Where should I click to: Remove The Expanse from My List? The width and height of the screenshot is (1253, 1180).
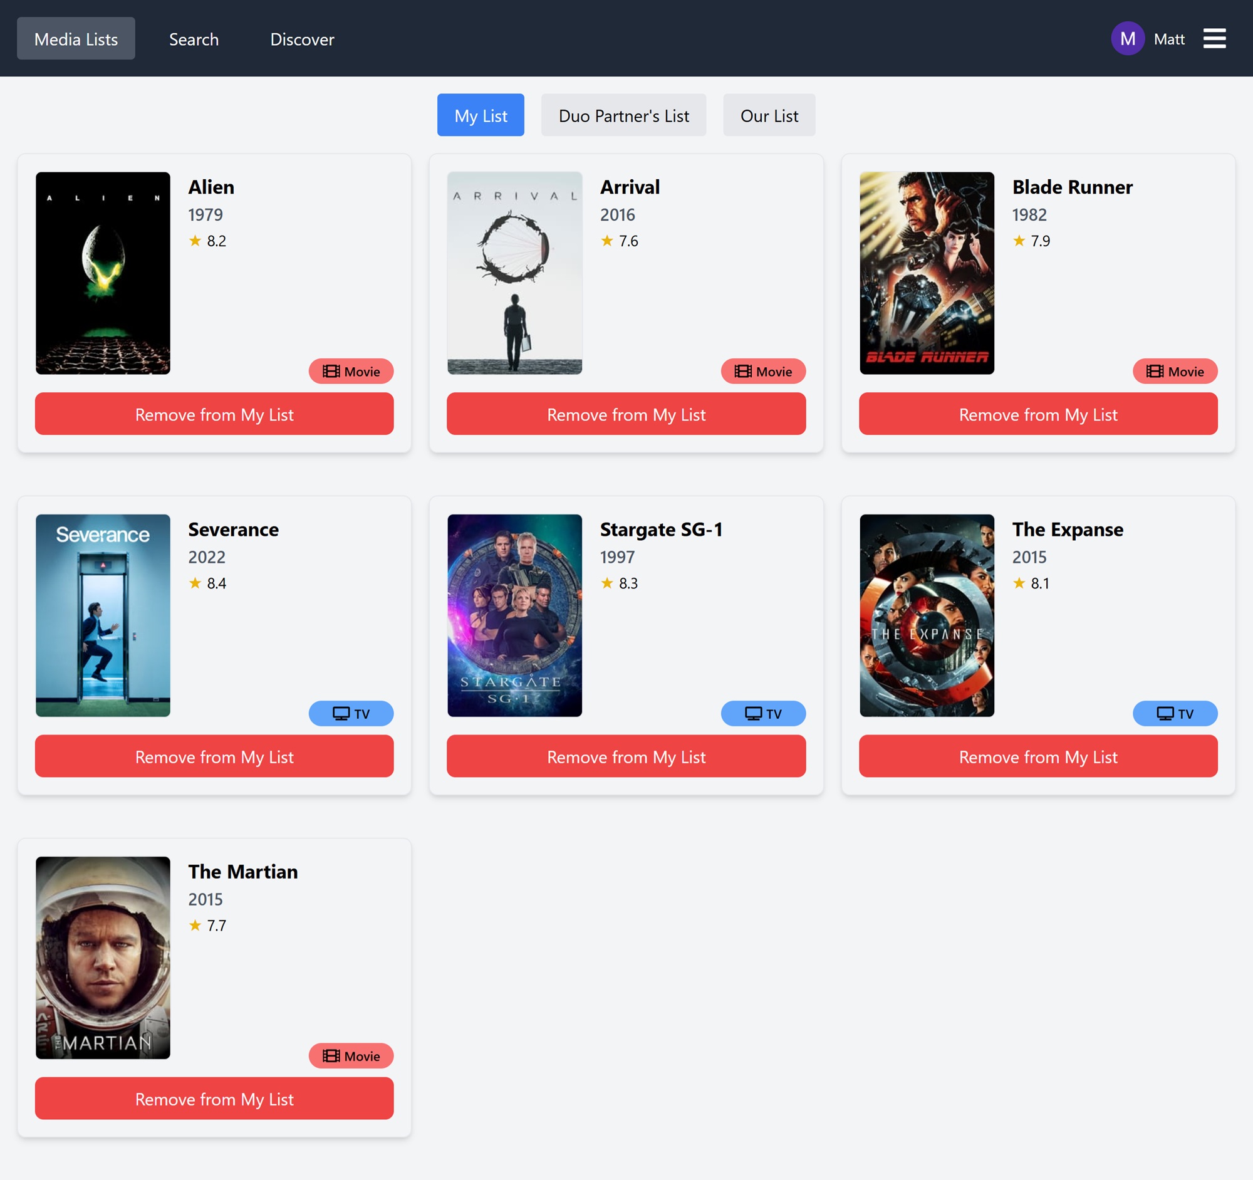1038,756
